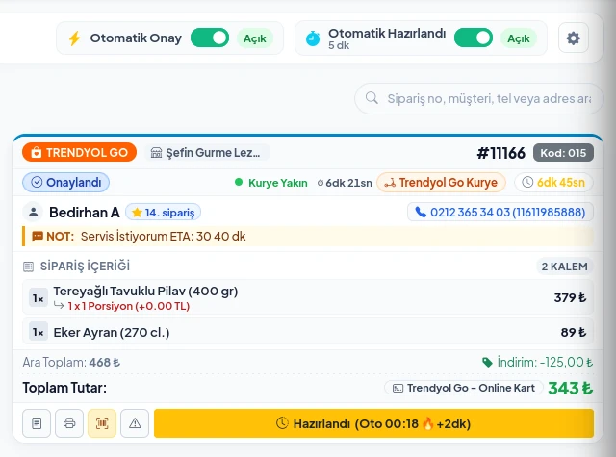The width and height of the screenshot is (616, 457).
Task: Focus the Sipariş no search field
Action: 479,98
